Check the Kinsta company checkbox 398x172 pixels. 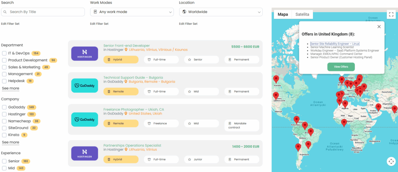pyautogui.click(x=4, y=135)
